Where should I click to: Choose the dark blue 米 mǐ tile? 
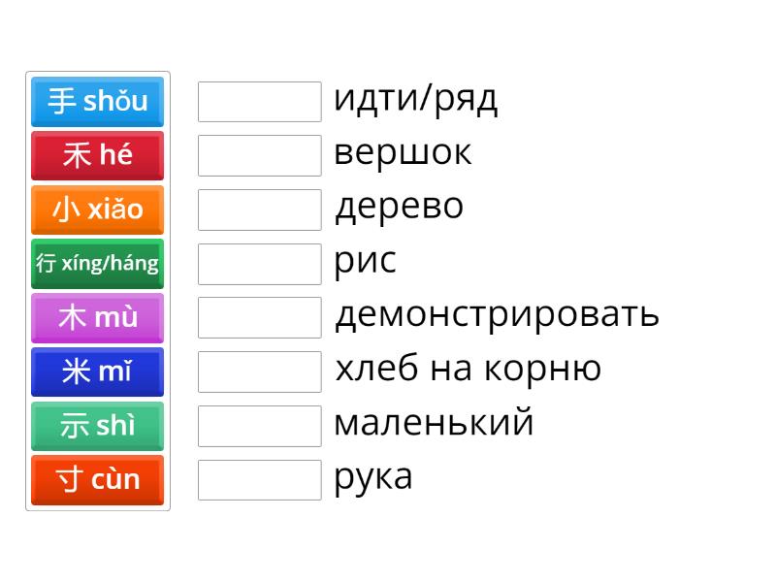(x=97, y=372)
